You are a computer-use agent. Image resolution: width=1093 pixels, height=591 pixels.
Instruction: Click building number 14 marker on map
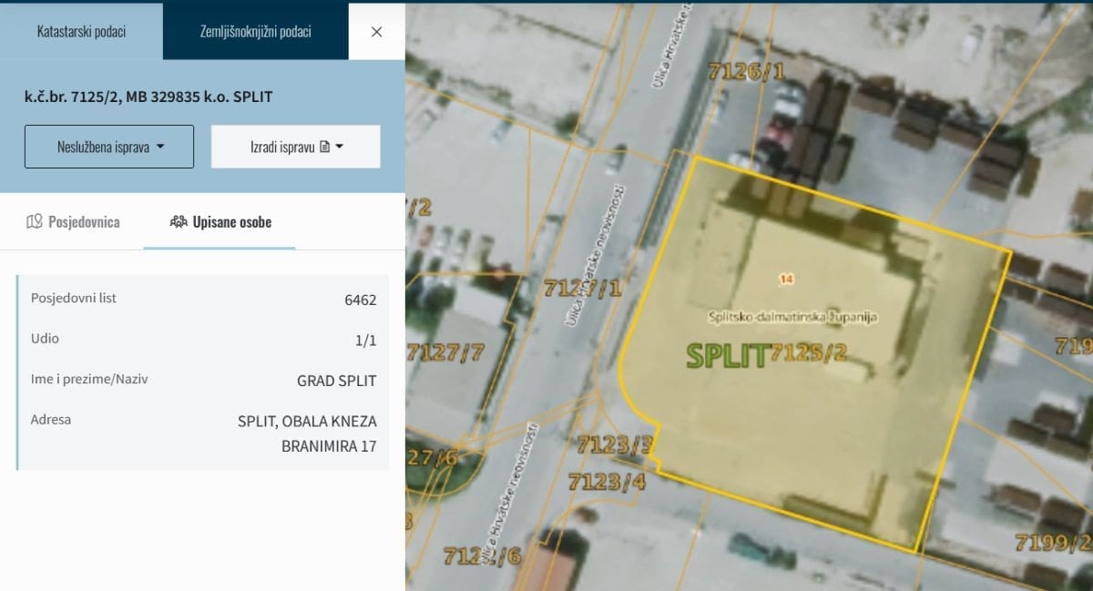787,277
